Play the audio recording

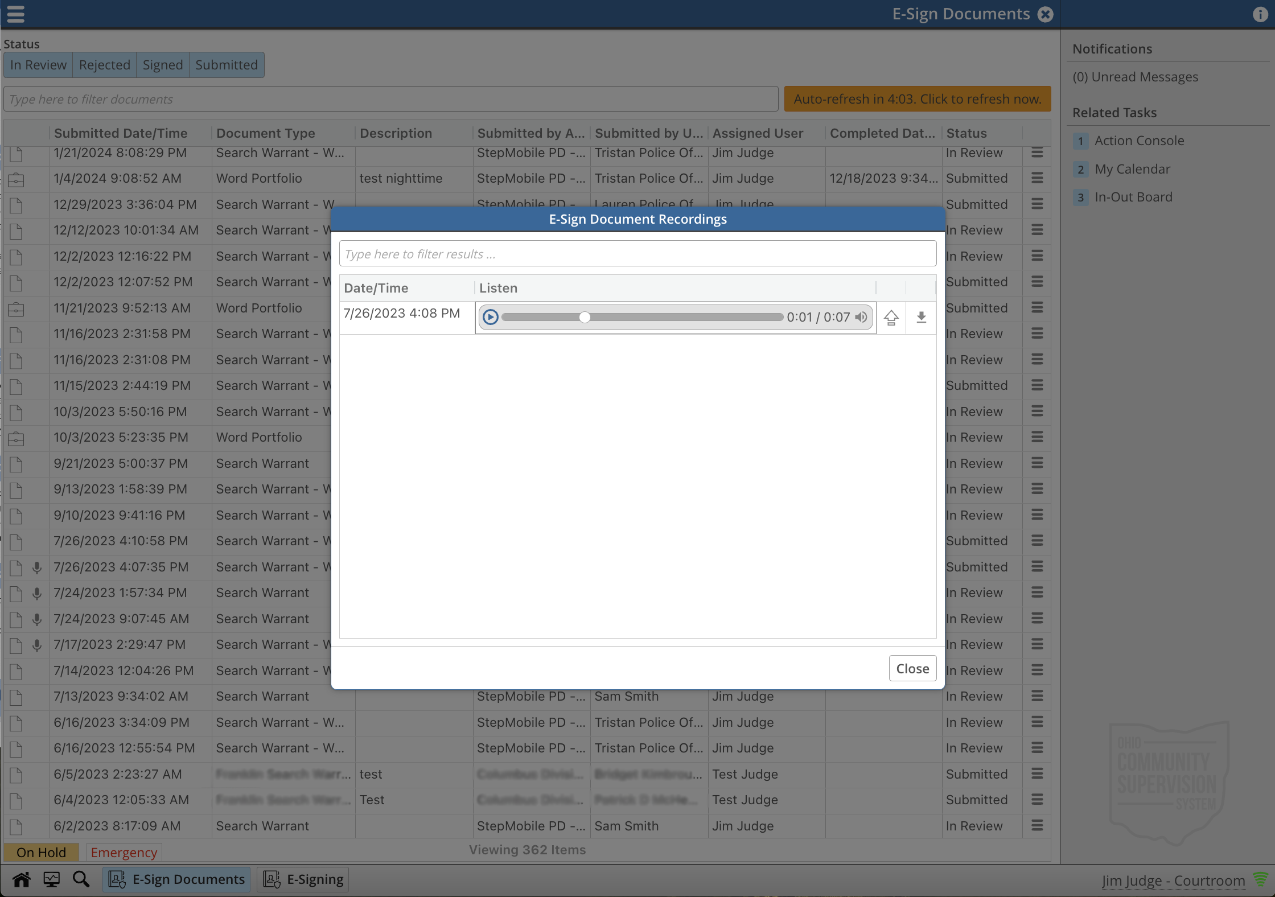pos(490,317)
